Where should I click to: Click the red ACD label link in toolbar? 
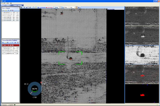(50, 7)
